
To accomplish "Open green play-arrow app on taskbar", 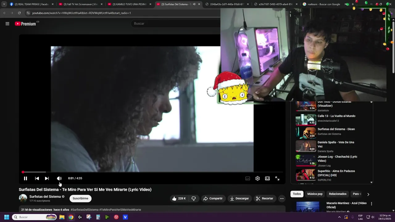I will (x=107, y=217).
